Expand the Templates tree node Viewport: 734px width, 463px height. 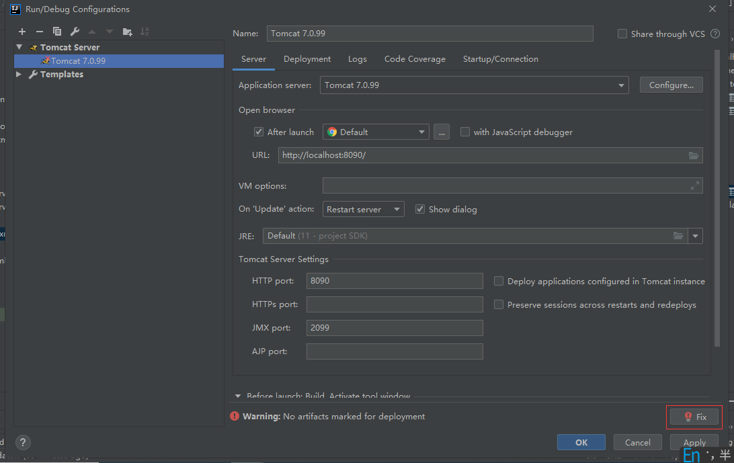tap(19, 75)
